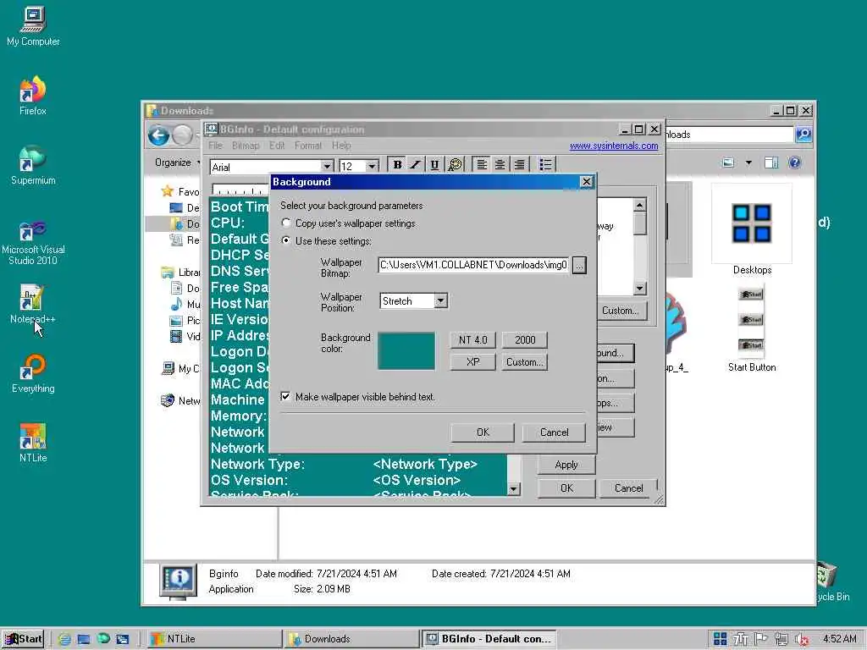Open the Format menu in BGInfo
867x650 pixels.
coord(308,146)
